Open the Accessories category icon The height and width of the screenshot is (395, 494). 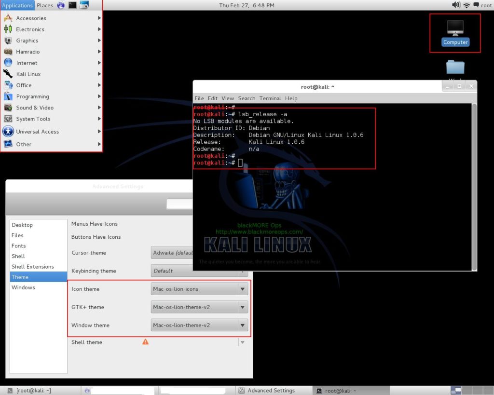coord(8,18)
